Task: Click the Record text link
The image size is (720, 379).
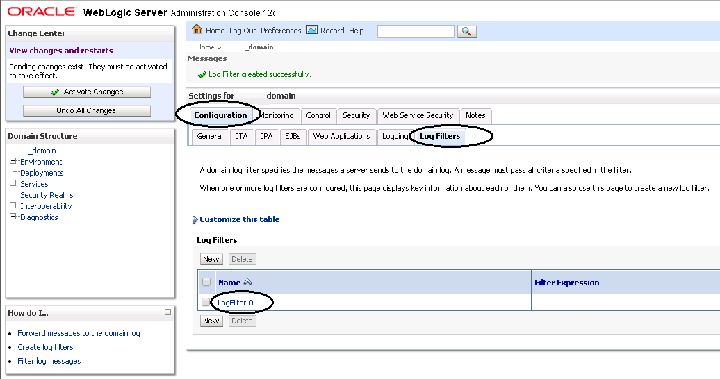Action: [x=332, y=31]
